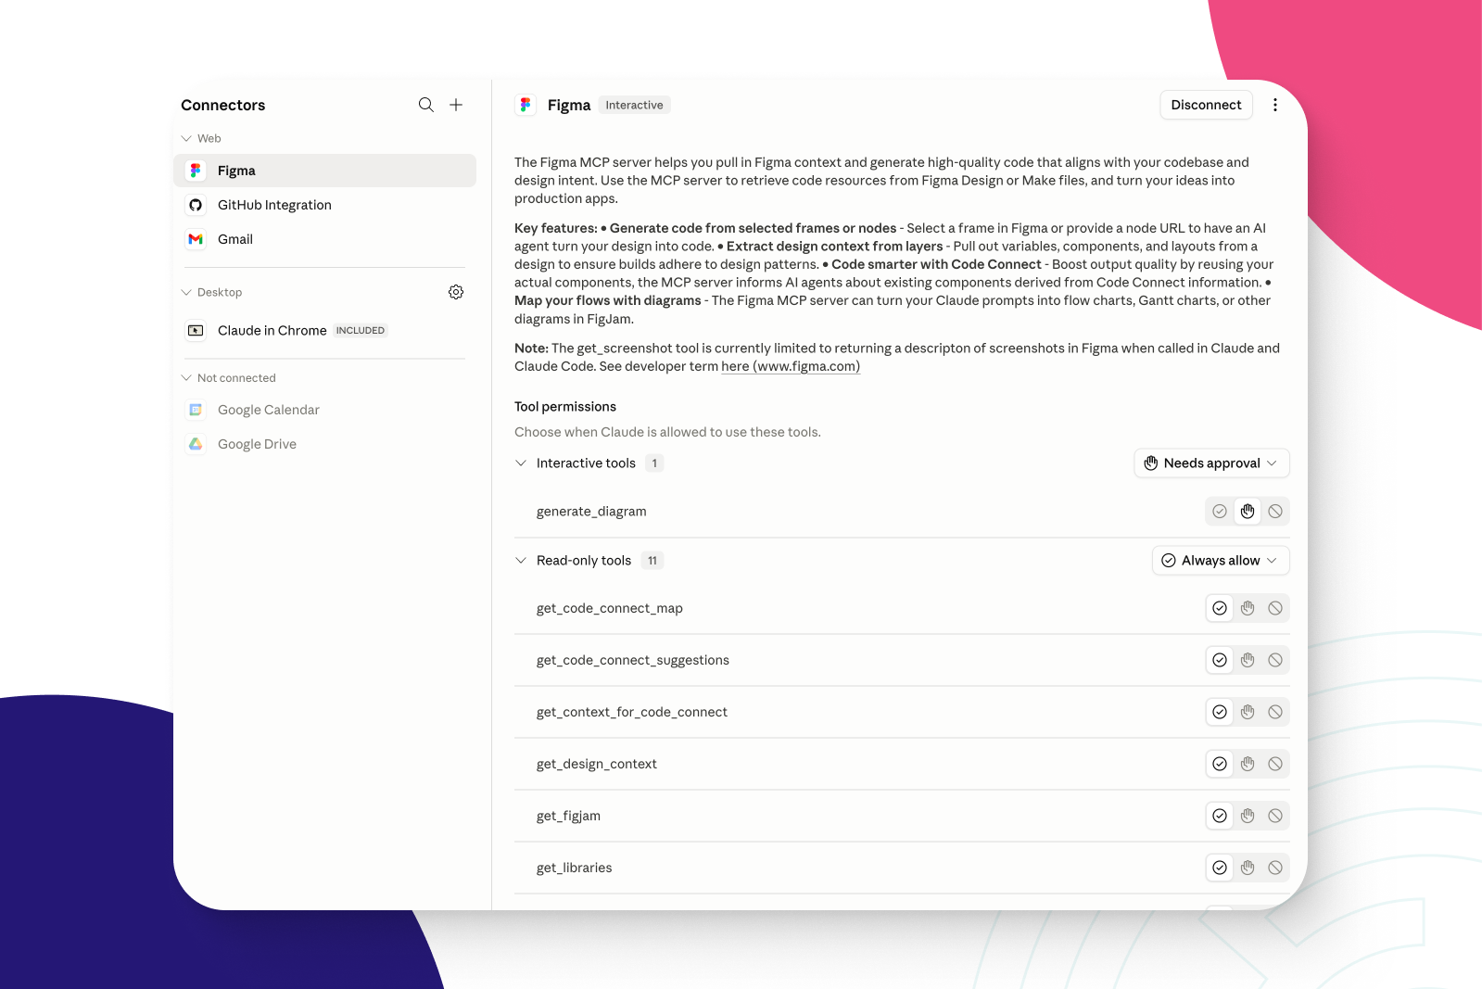Click the Connectors panel title

pos(223,105)
